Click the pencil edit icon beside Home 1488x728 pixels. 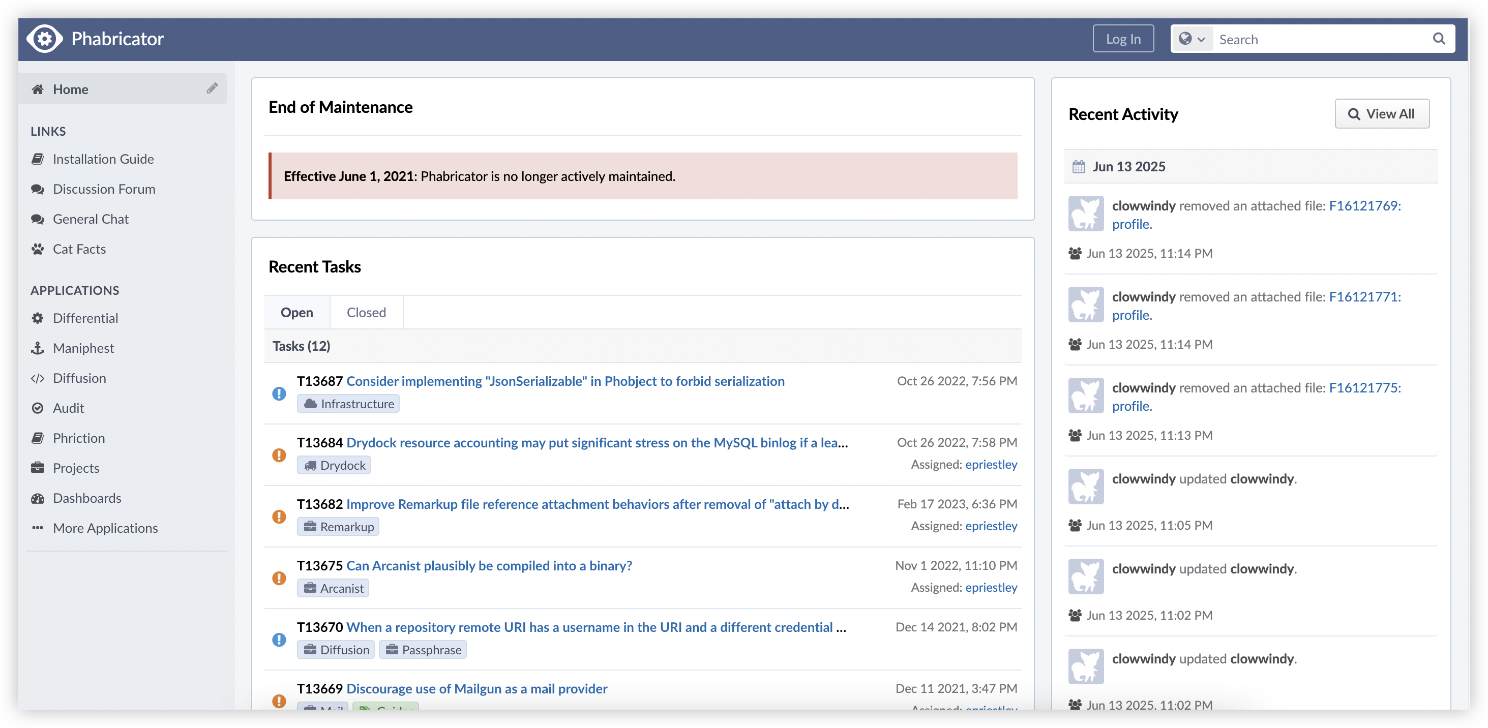(x=212, y=88)
